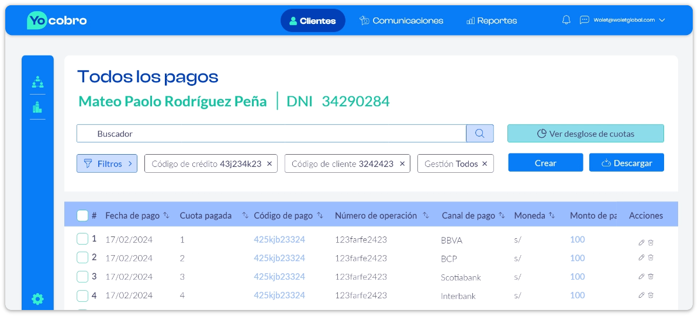Toggle the select-all checkbox in table header
The image size is (698, 317).
pos(82,216)
